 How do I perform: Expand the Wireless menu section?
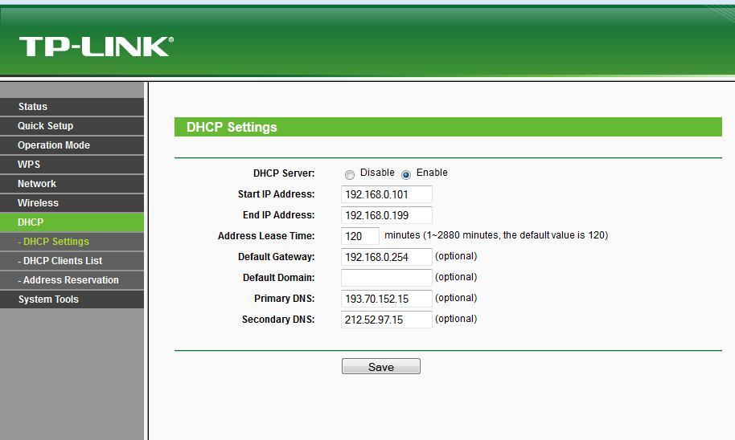(38, 203)
